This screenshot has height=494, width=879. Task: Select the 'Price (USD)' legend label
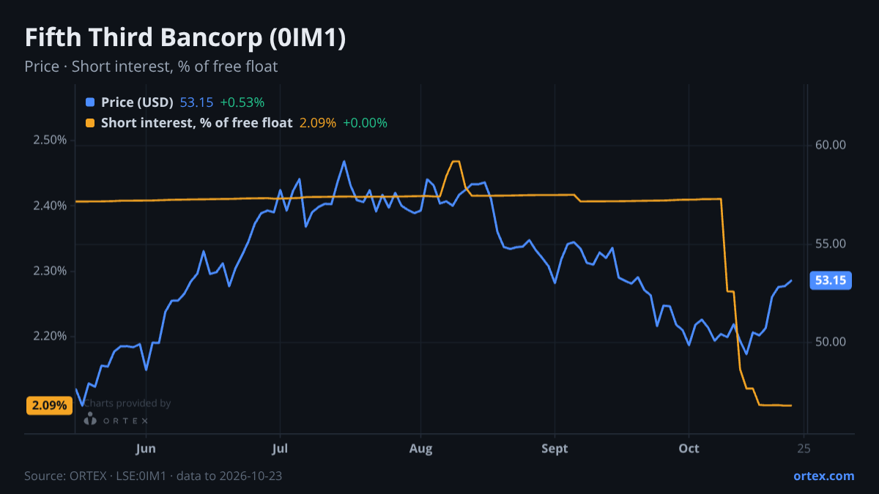point(137,102)
